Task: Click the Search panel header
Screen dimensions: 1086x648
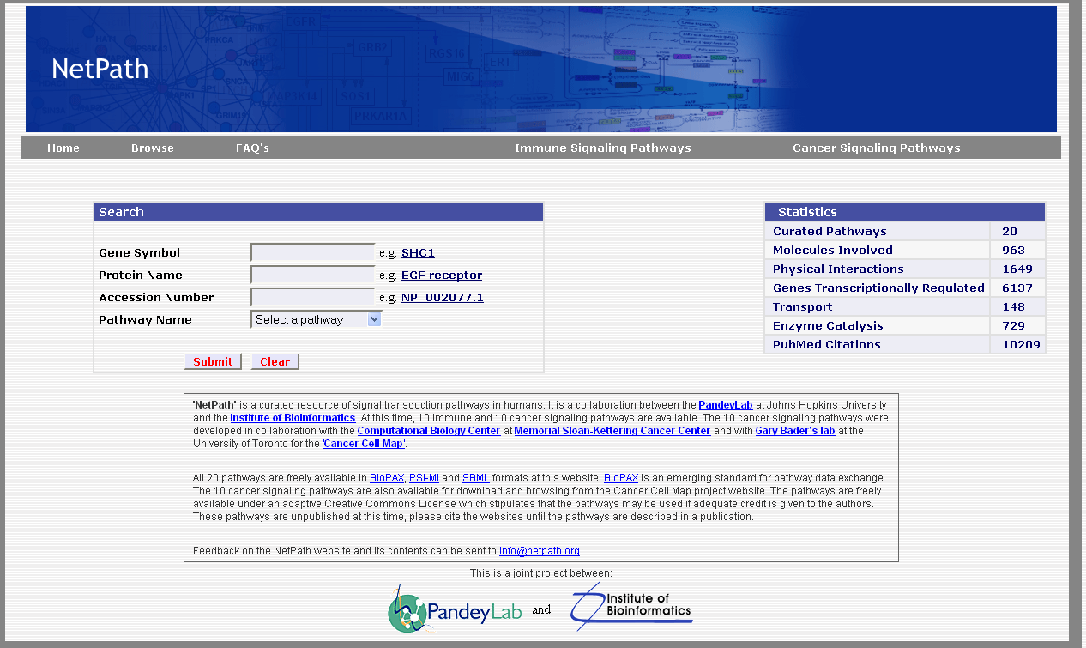Action: point(318,212)
